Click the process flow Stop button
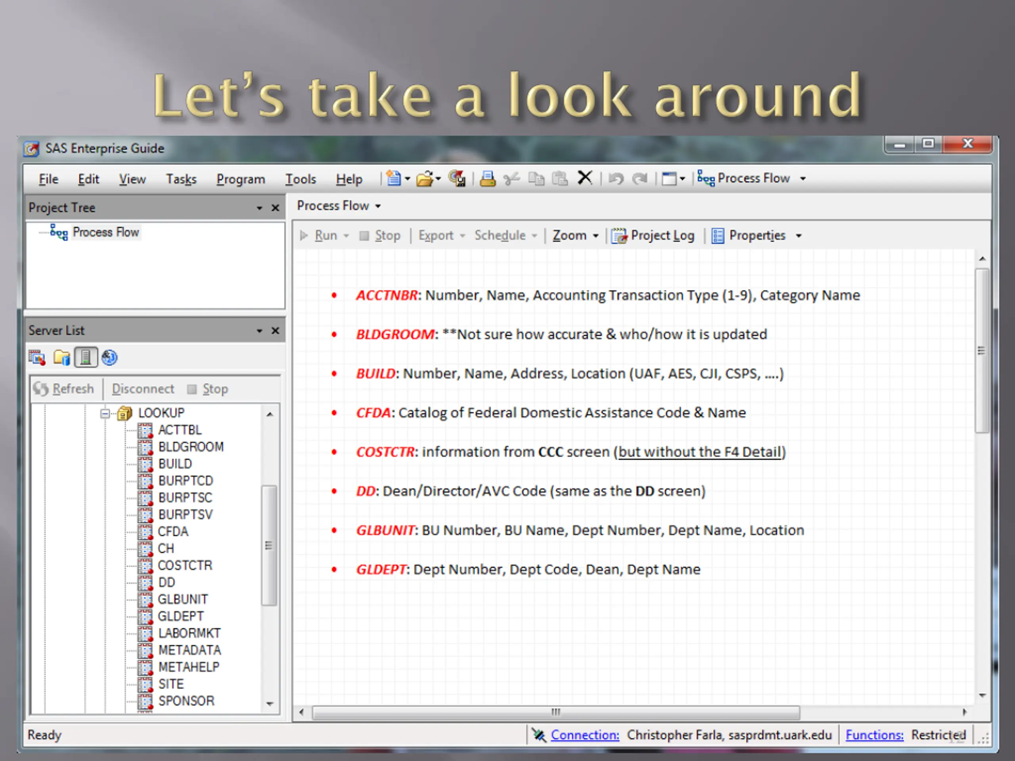Viewport: 1015px width, 761px height. point(380,236)
